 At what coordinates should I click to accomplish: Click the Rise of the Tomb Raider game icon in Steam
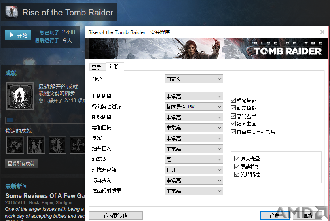12,12
